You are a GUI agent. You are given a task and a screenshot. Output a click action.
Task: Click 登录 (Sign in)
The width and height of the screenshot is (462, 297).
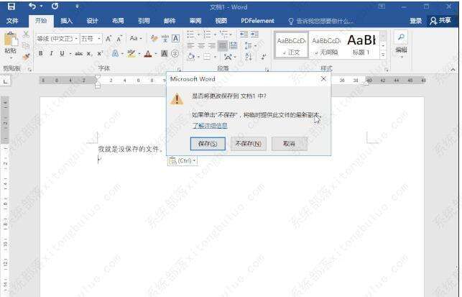point(415,21)
